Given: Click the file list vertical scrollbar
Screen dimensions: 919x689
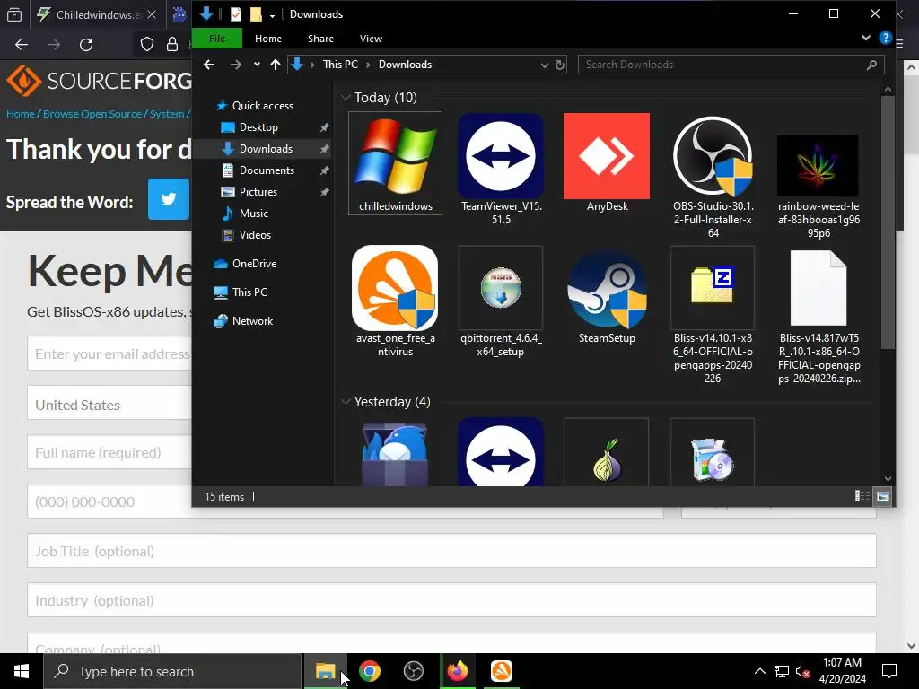Looking at the screenshot, I should [x=888, y=222].
